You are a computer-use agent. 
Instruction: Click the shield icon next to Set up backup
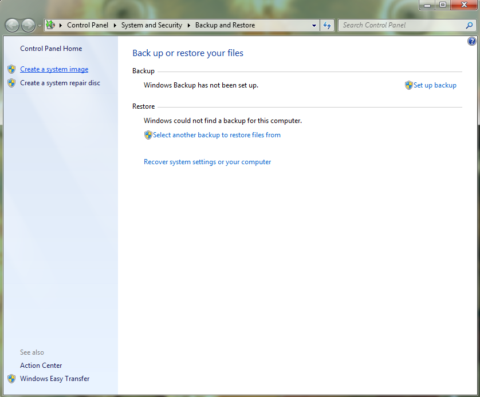(408, 85)
